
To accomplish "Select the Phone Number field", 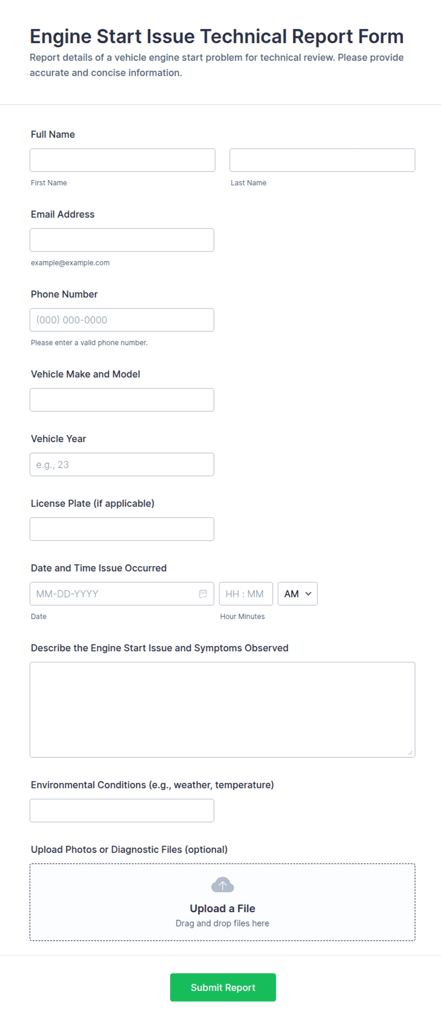I will pyautogui.click(x=122, y=320).
